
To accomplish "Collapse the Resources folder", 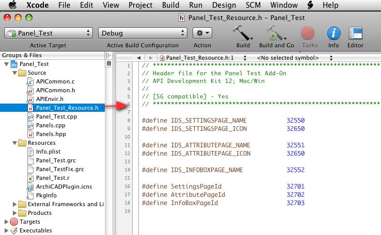I will [14, 143].
